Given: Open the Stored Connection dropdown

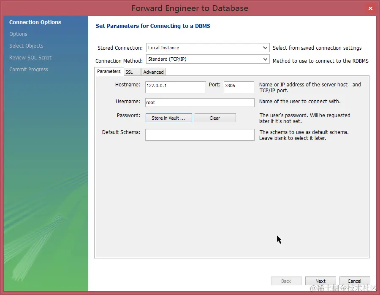Looking at the screenshot, I should click(208, 48).
